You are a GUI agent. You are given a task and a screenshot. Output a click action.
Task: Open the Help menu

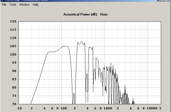pos(35,5)
